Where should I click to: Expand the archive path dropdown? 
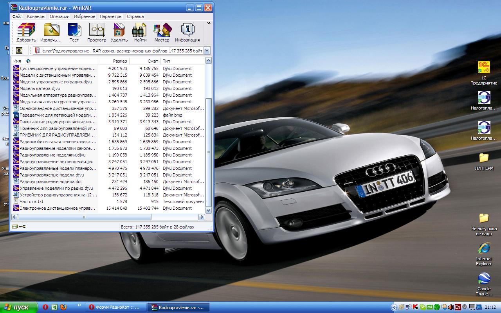pyautogui.click(x=207, y=50)
